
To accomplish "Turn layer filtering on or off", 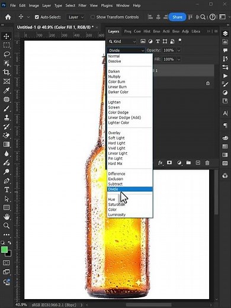I will 180,40.
